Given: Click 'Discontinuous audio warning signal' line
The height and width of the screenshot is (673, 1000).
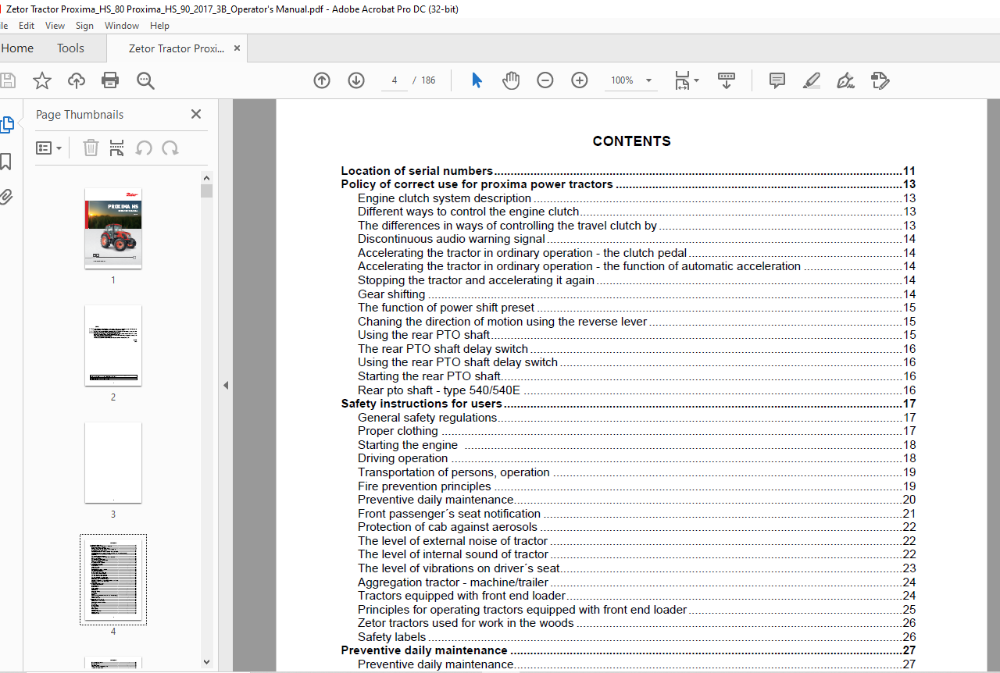Looking at the screenshot, I should [637, 239].
